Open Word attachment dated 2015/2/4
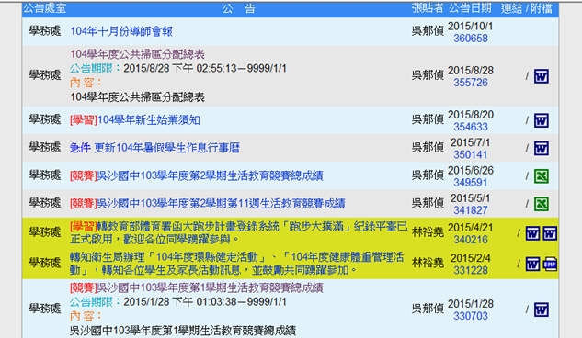The image size is (582, 338). coord(532,265)
